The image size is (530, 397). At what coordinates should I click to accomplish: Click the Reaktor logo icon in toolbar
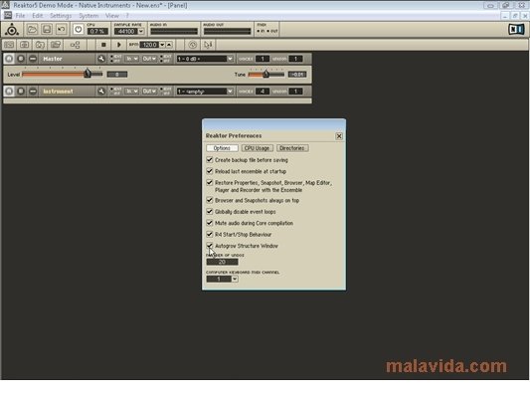click(x=12, y=30)
